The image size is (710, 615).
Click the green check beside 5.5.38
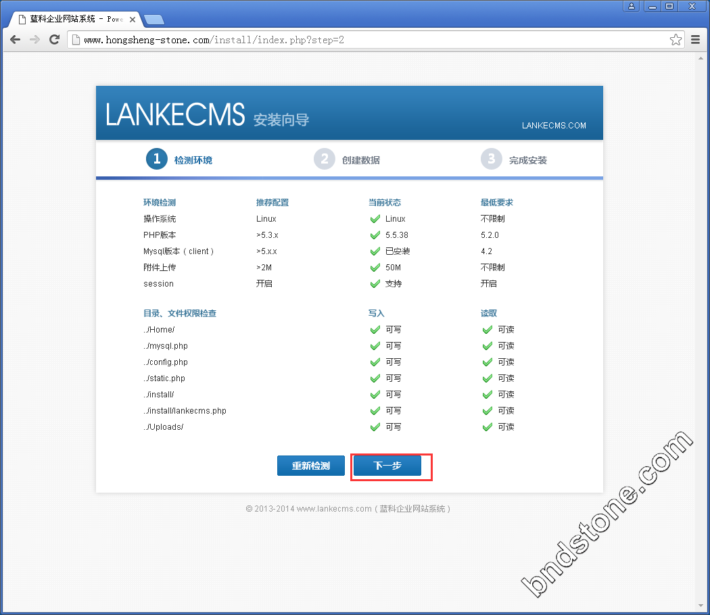pos(375,235)
